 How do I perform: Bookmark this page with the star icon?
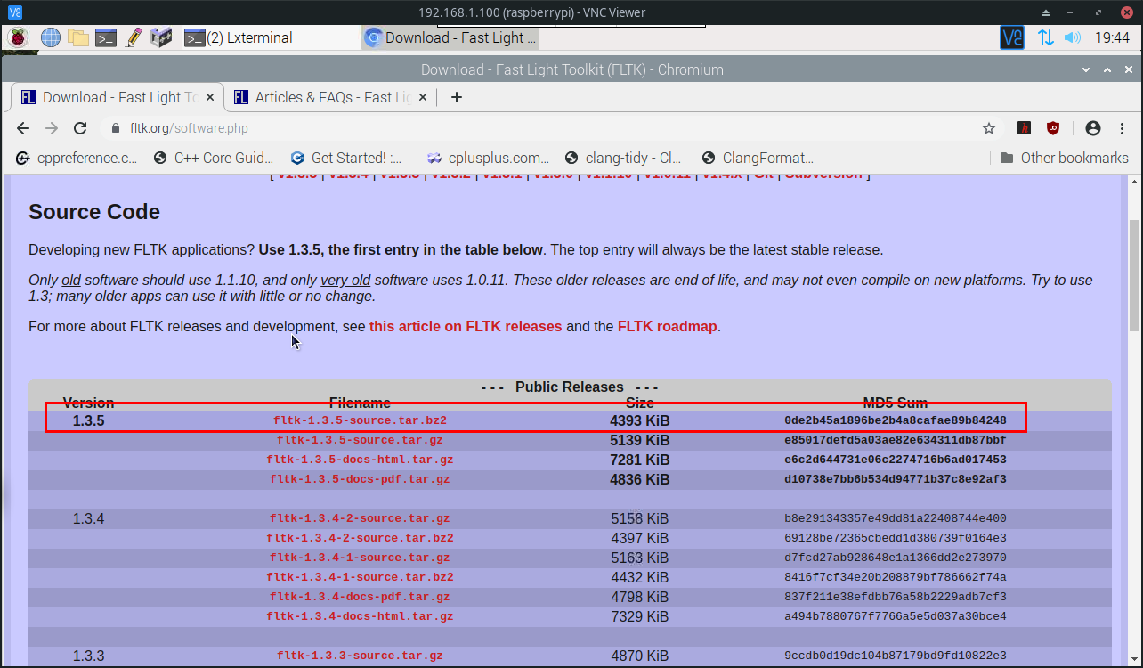[989, 128]
